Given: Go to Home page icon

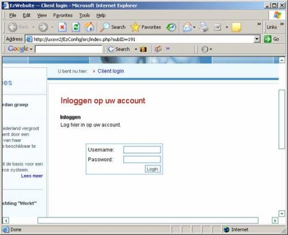Looking at the screenshot, I should click(x=90, y=27).
